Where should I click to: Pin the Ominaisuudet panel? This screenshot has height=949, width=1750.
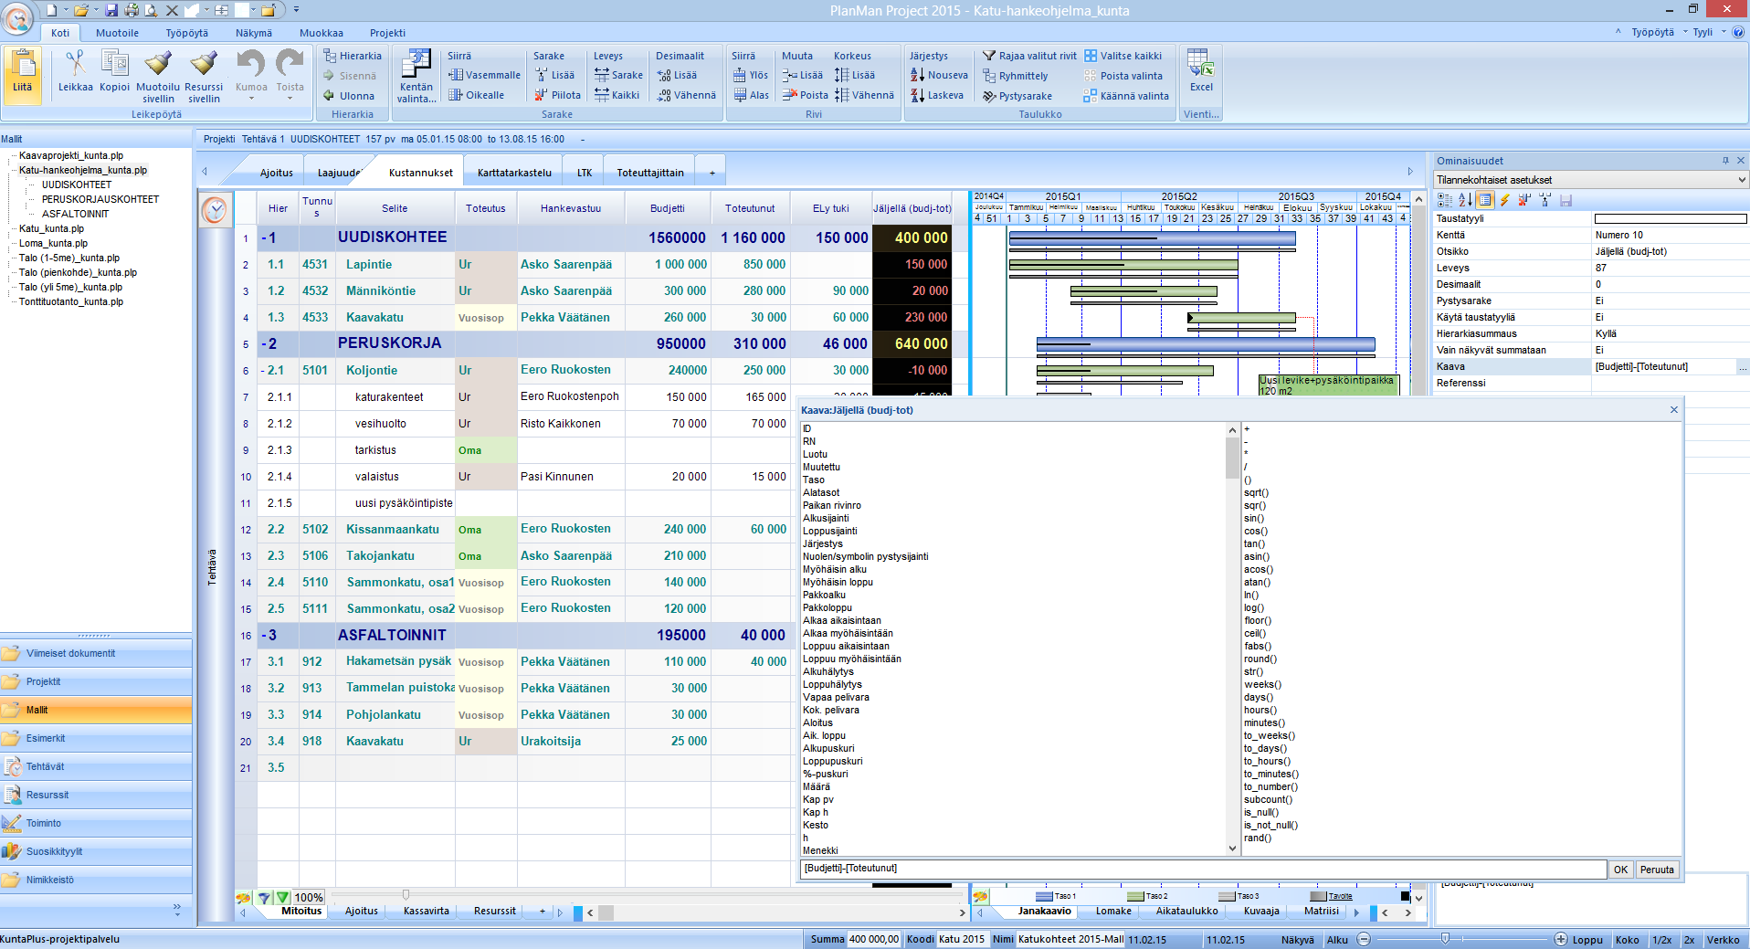[1725, 161]
